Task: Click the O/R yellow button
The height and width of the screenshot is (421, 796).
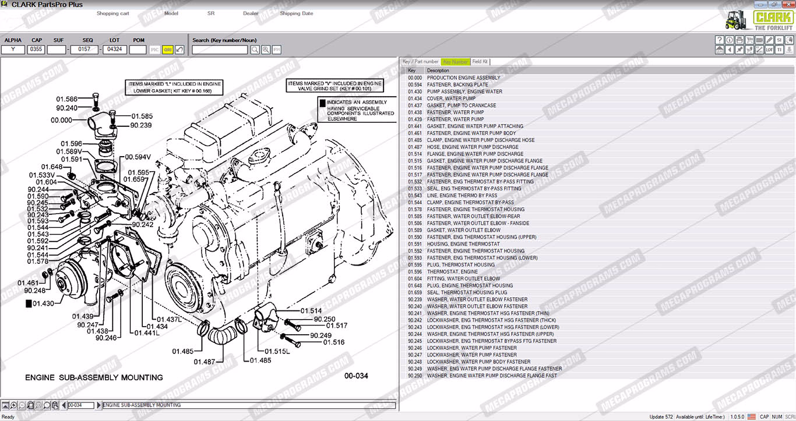Action: (168, 50)
